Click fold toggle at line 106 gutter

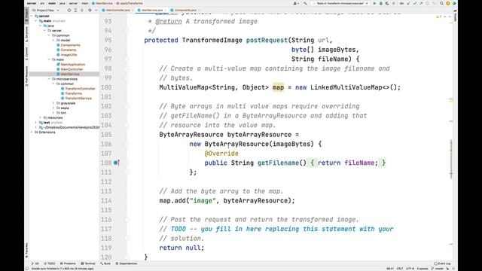click(127, 144)
